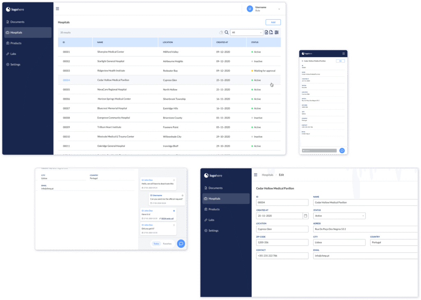
Task: Open the filter sliders settings icon
Action: [277, 33]
